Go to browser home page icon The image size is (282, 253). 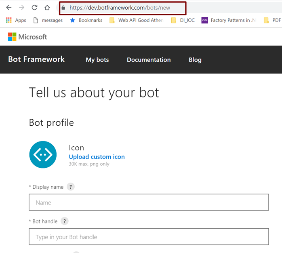click(47, 8)
